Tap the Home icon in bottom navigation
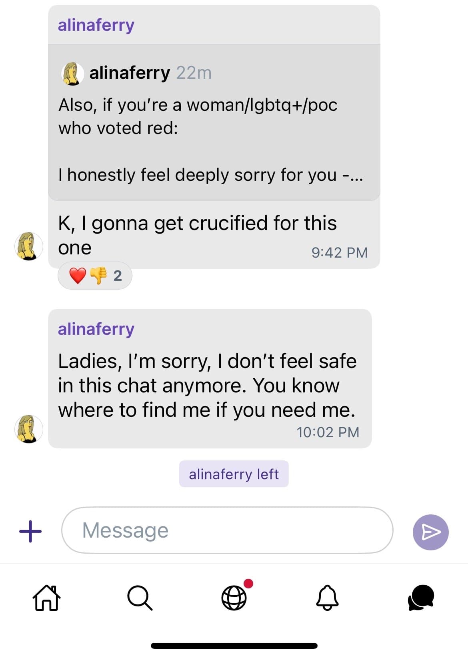Screen dimensions: 468x658 [x=46, y=598]
